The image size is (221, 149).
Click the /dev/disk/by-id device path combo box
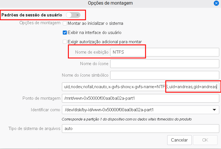pos(136,110)
